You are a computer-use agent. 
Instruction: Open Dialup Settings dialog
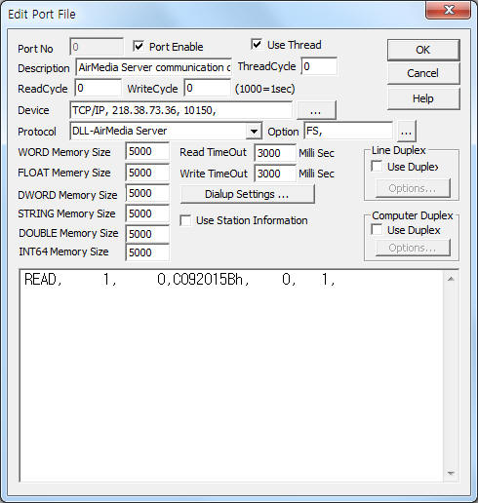[247, 194]
